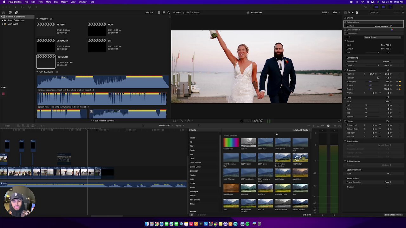Open the Titles and Generators sidebar

pyautogui.click(x=16, y=13)
